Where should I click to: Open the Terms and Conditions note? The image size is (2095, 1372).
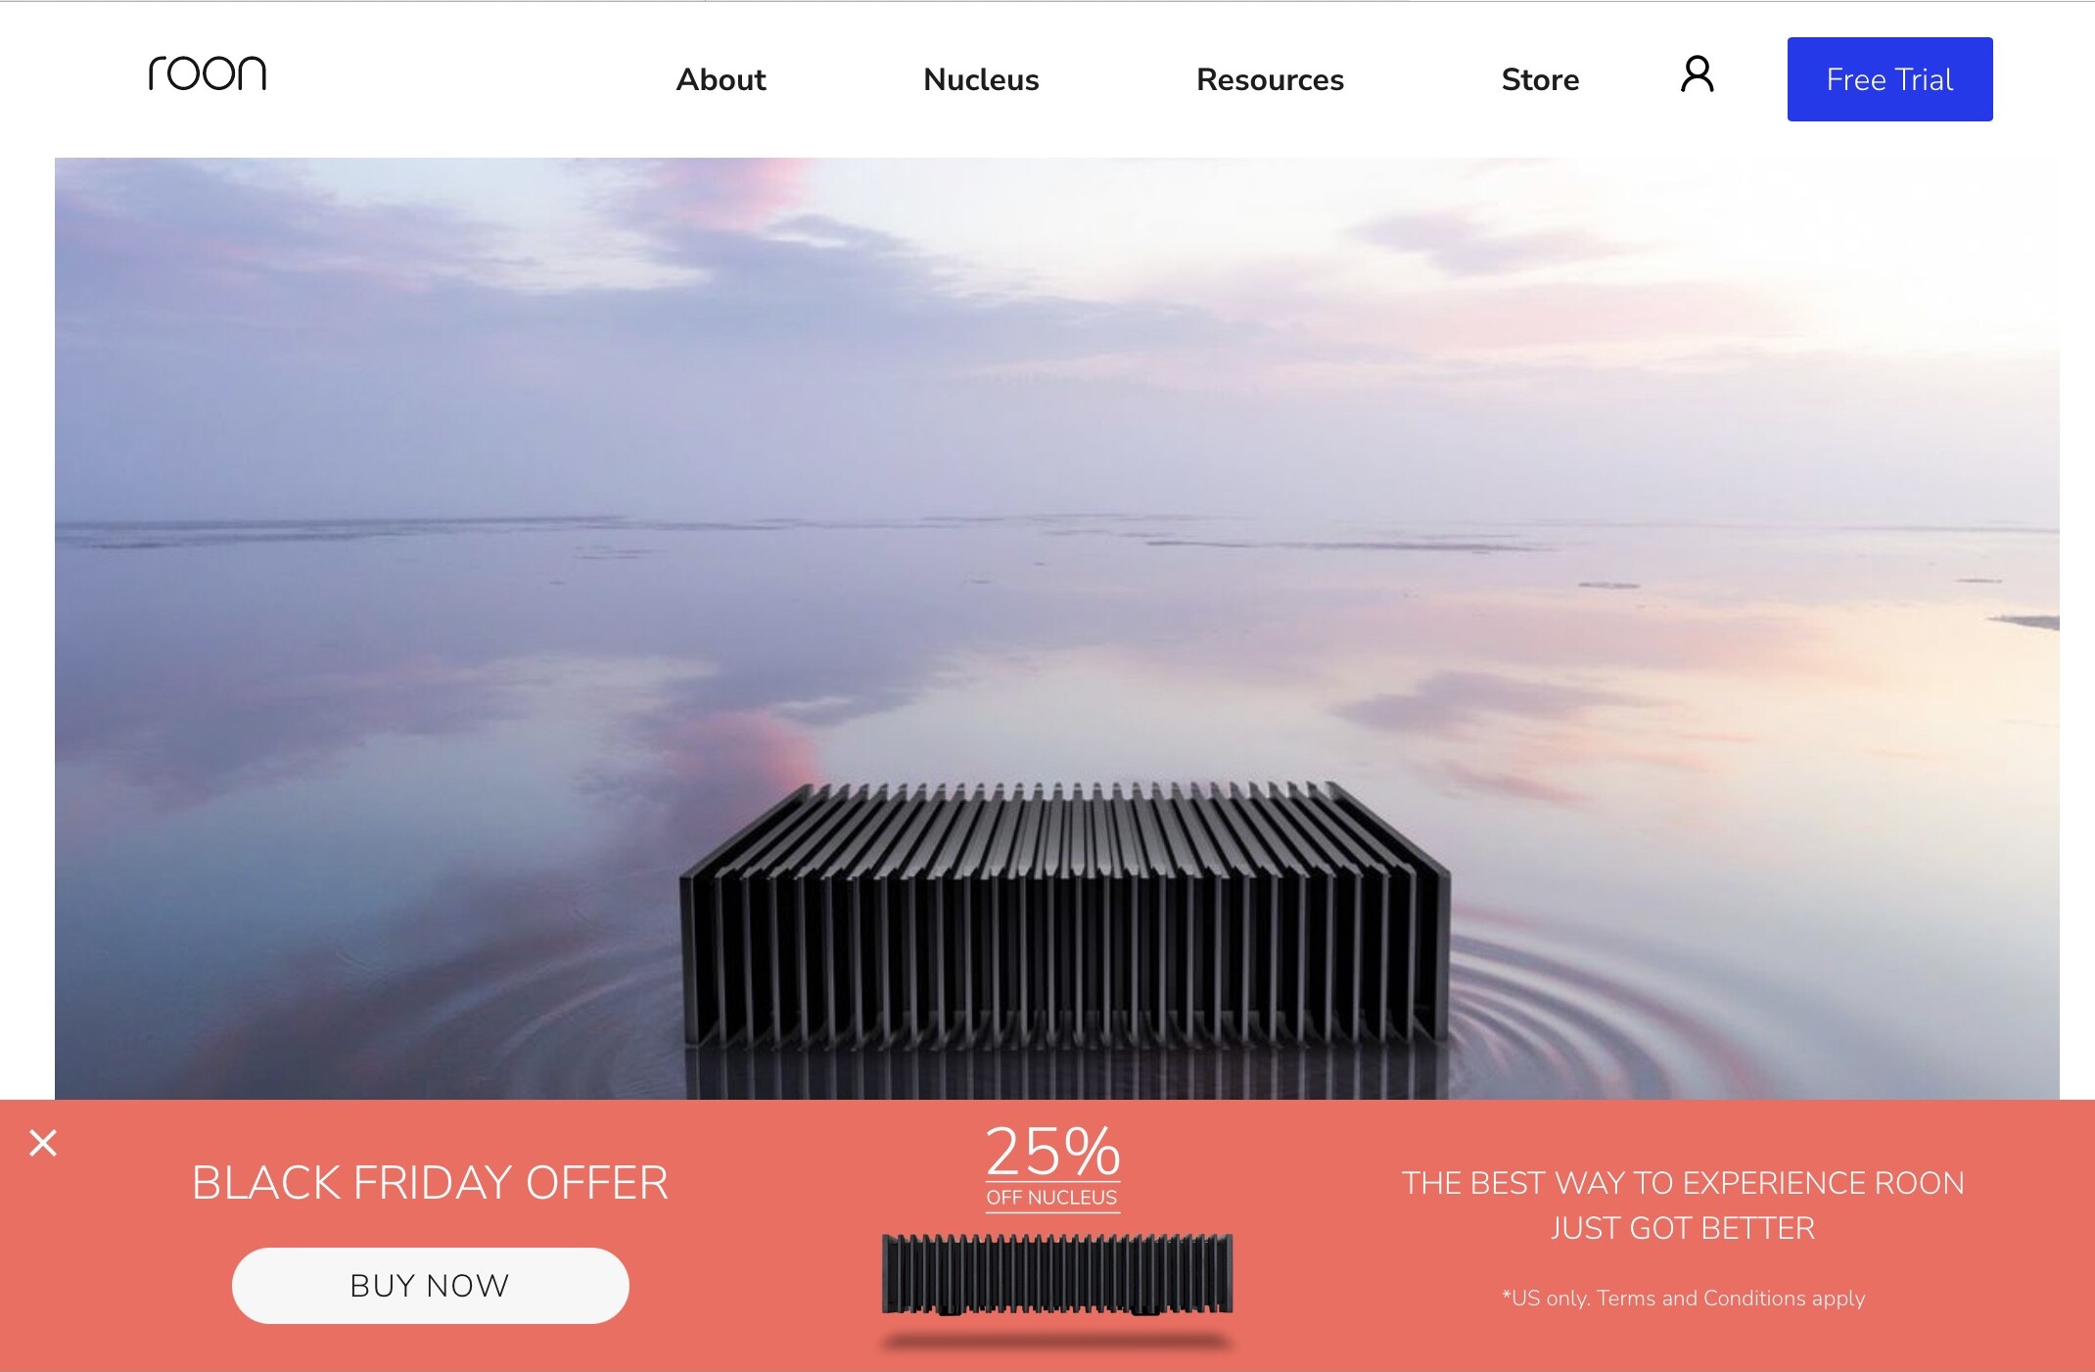[x=1683, y=1298]
